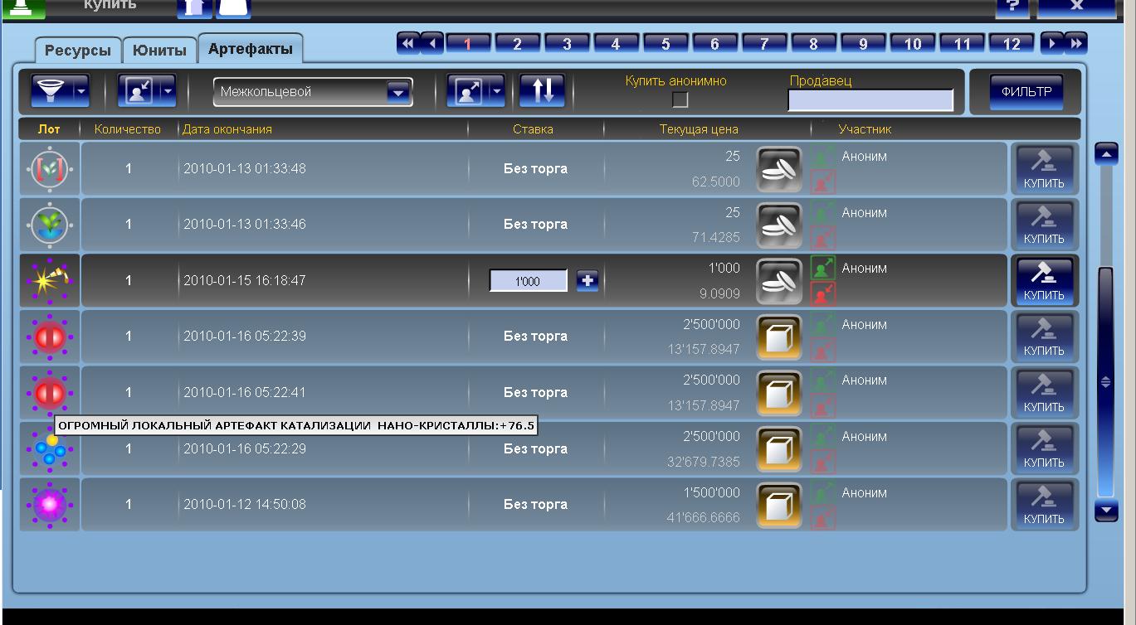Click the red participant icon in highlighted row

[822, 293]
